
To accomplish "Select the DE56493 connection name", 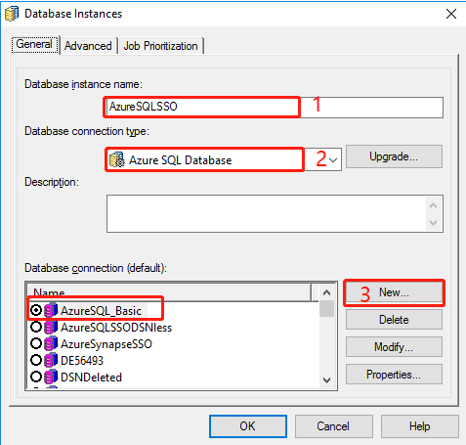I will pos(82,361).
